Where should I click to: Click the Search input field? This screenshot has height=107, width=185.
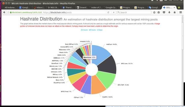(x=134, y=12)
